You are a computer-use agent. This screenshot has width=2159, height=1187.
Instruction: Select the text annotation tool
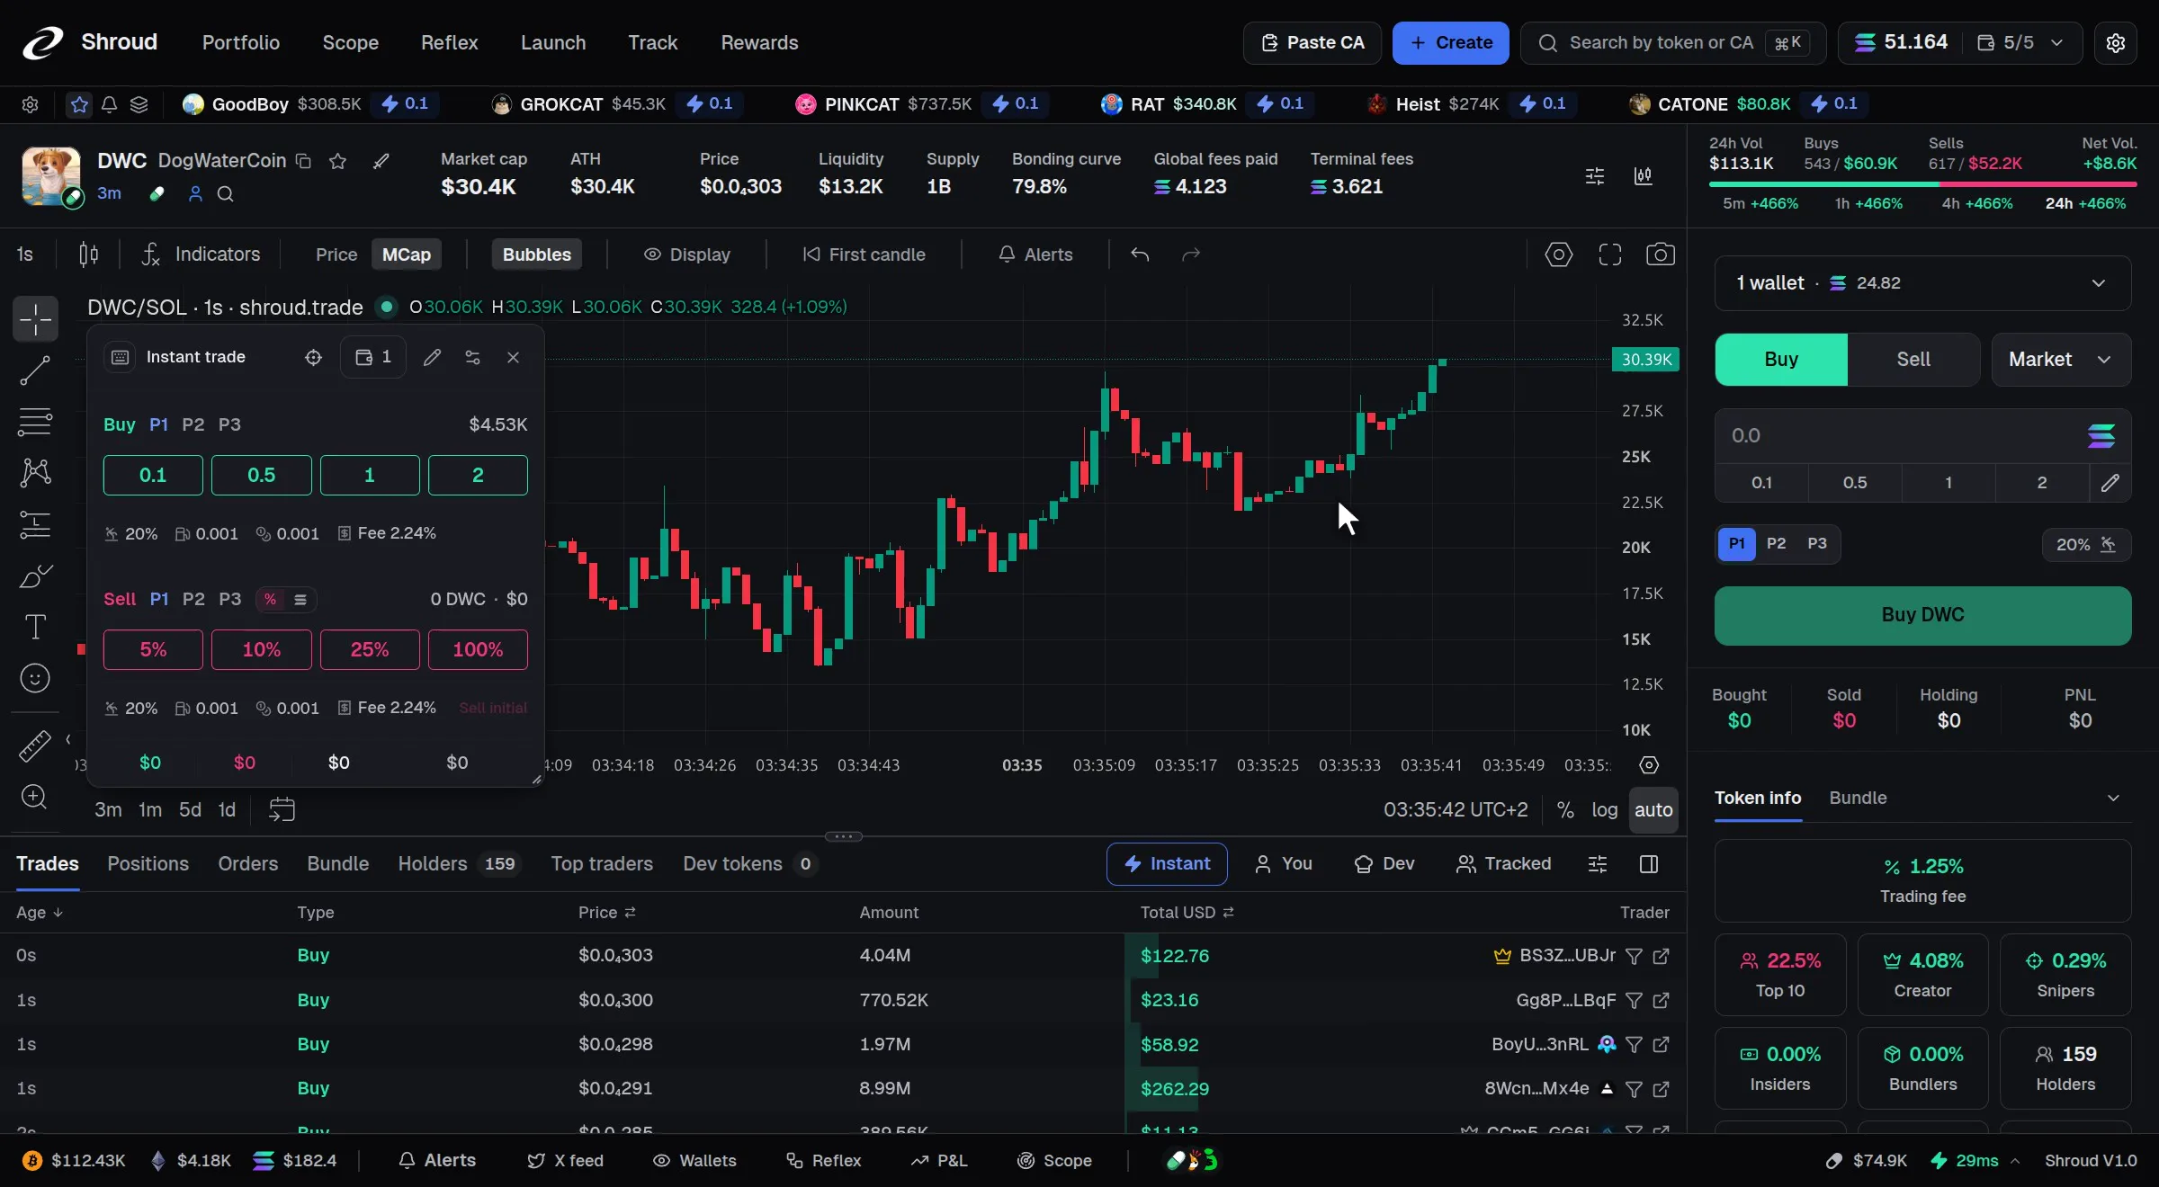point(35,627)
